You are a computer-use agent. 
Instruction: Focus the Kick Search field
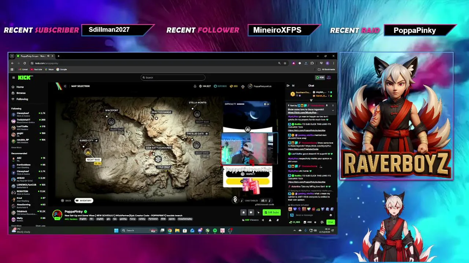click(173, 77)
